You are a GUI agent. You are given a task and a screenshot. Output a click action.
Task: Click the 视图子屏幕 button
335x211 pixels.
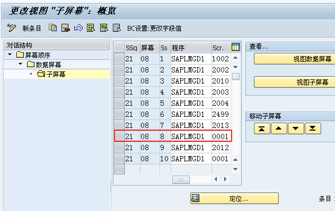(295, 82)
